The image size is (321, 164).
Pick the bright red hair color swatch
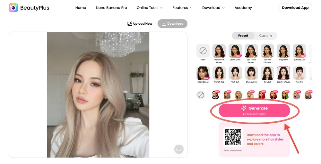(262, 95)
